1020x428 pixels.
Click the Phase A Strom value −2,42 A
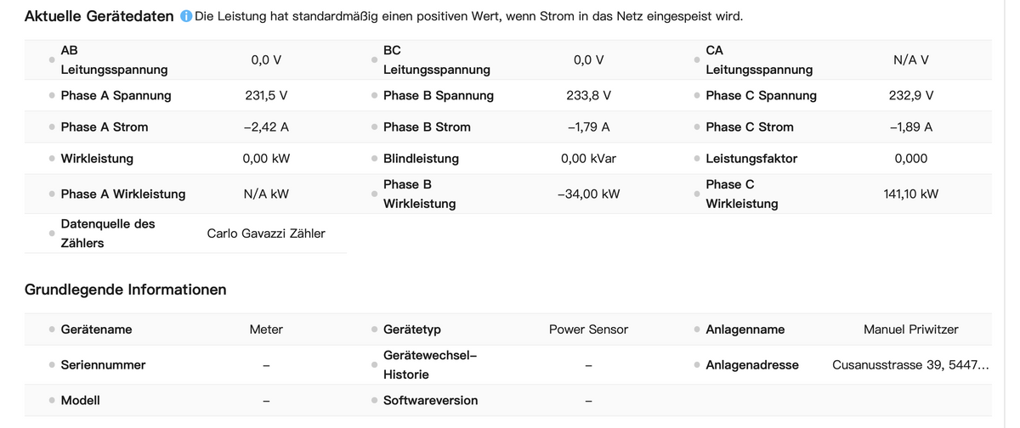266,127
